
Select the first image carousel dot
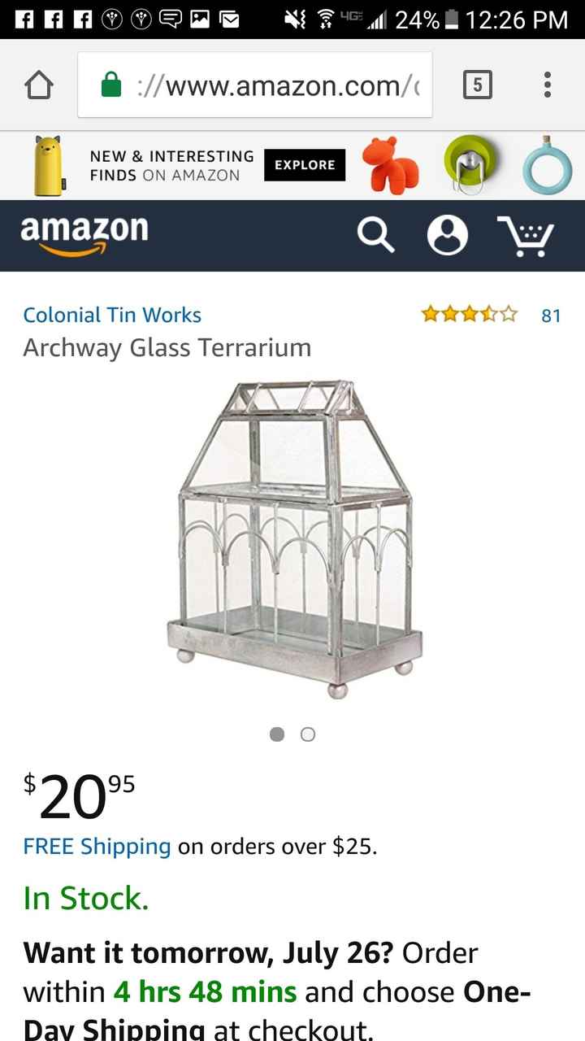pyautogui.click(x=277, y=734)
